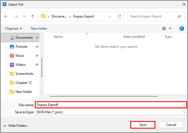The width and height of the screenshot is (188, 133).
Task: Open the Organize menu
Action: [14, 29]
